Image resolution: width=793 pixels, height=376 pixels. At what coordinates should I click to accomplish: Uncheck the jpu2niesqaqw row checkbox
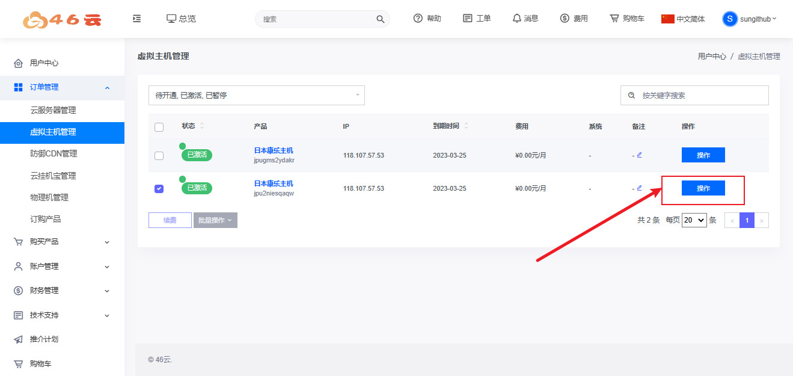tap(159, 189)
